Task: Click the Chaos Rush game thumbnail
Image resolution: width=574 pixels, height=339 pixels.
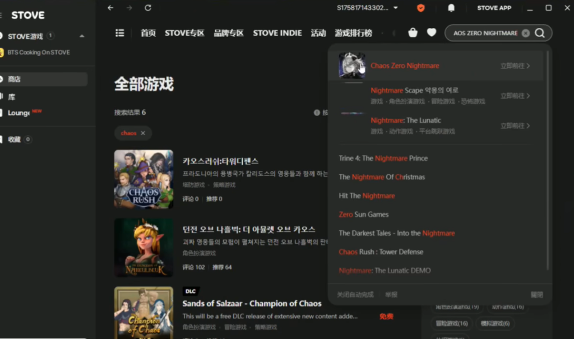Action: click(x=143, y=179)
